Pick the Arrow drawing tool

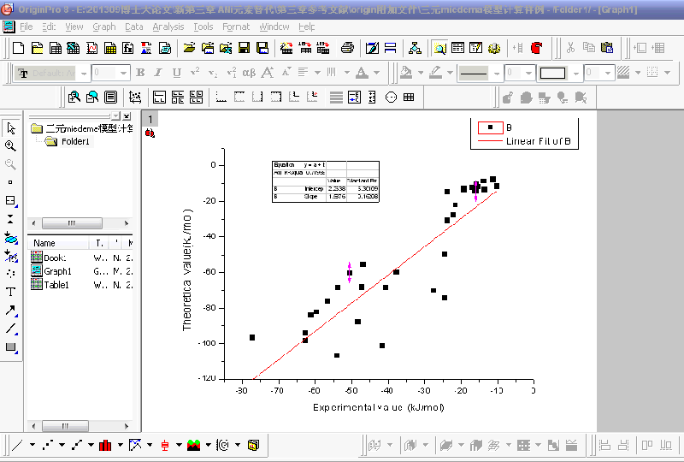coord(11,310)
